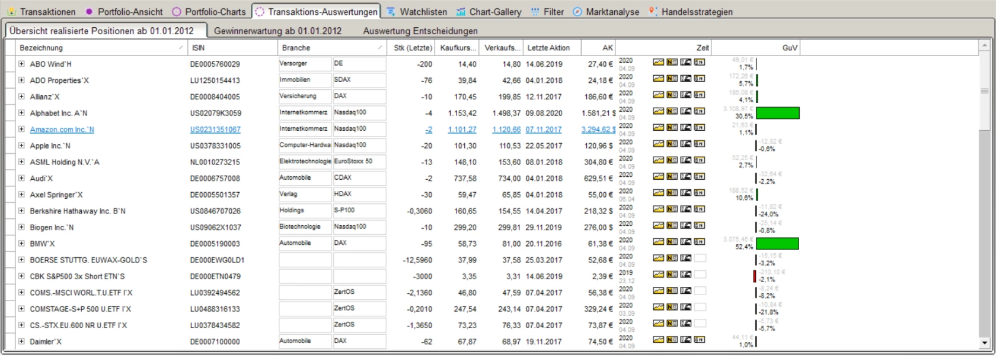Switch to the Chart-Gallery tab

pyautogui.click(x=489, y=12)
